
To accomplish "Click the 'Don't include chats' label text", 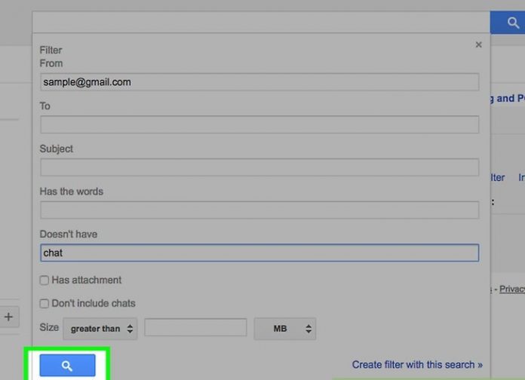I will (94, 304).
